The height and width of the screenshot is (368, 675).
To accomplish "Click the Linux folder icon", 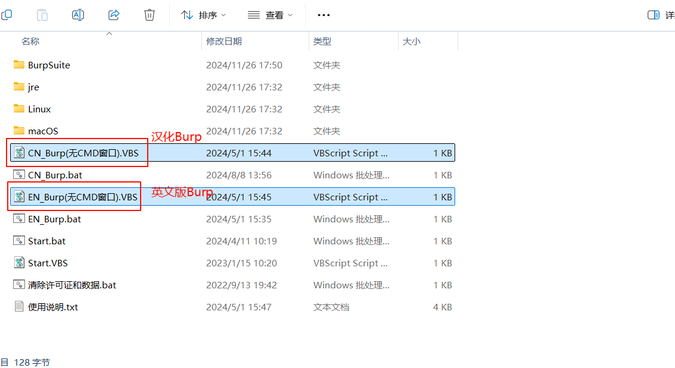I will [x=19, y=109].
